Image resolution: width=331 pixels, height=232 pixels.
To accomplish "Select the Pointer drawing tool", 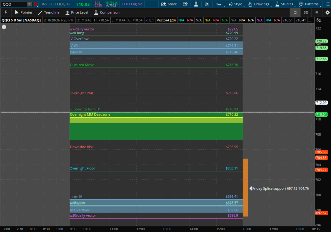I will 23,12.
